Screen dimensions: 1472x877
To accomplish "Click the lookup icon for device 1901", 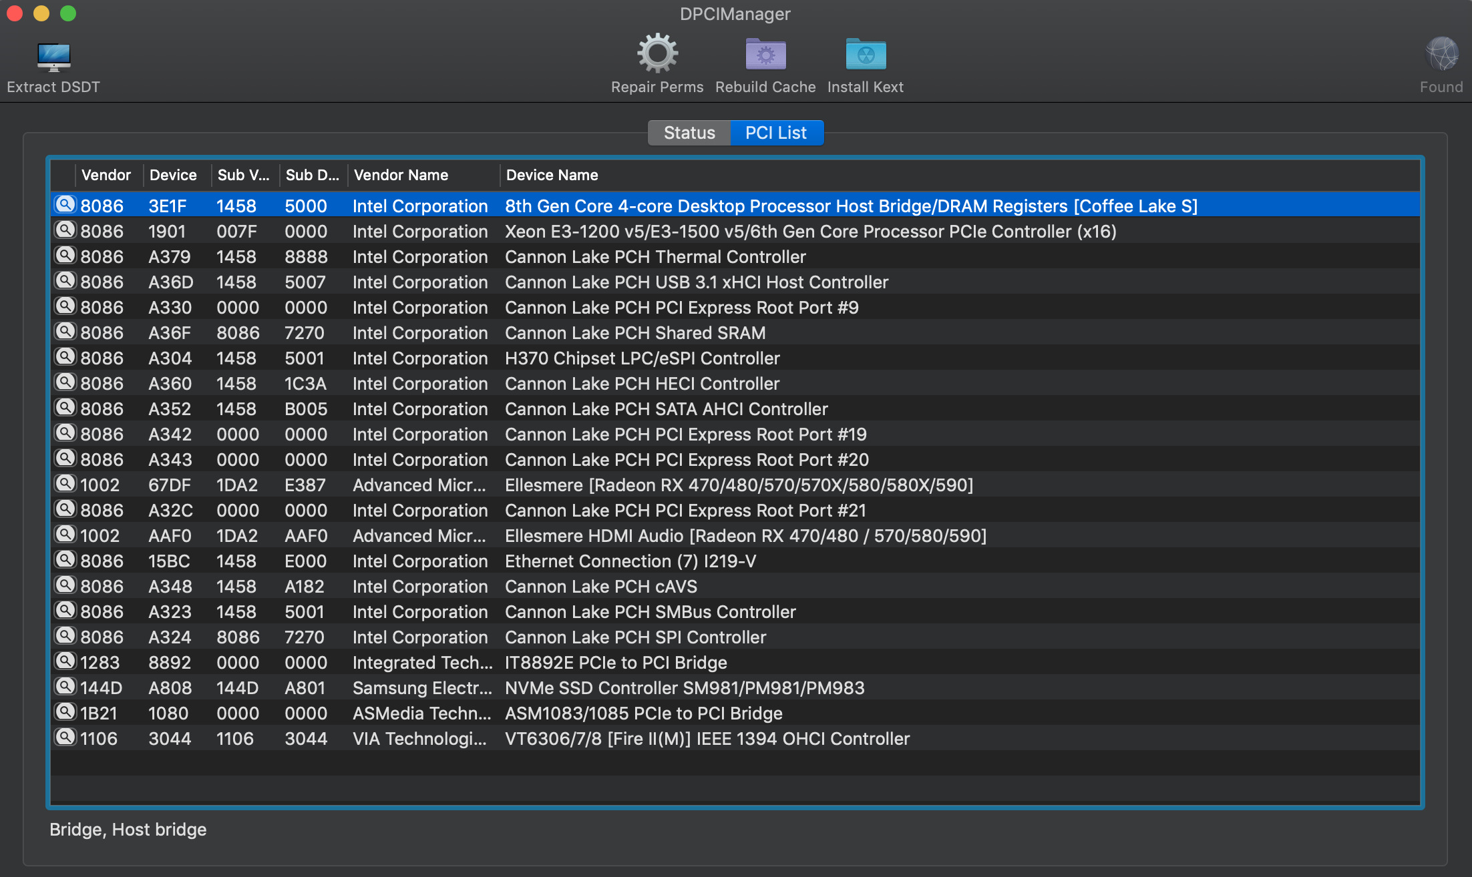I will [x=65, y=230].
